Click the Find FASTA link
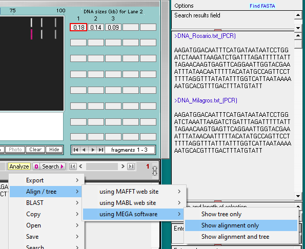Image resolution: width=305 pixels, height=249 pixels. [x=262, y=6]
